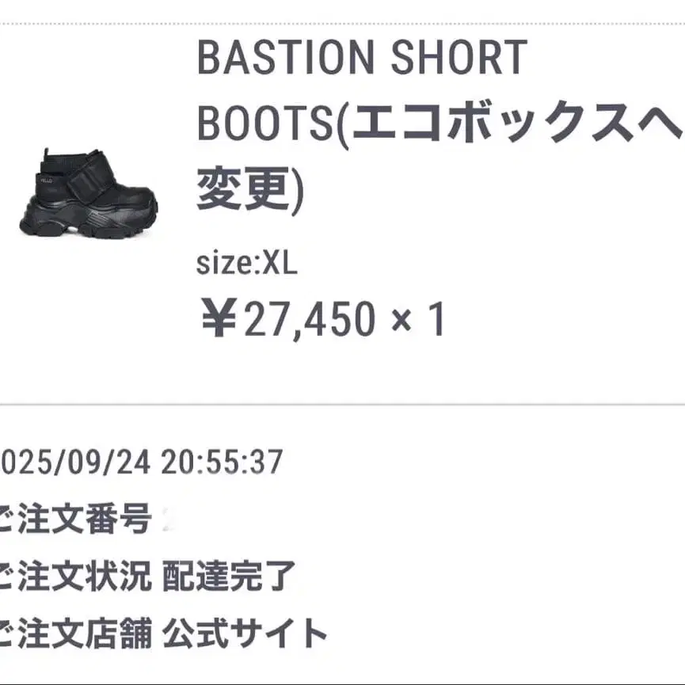Click the order time 20:55:37
Screen dimensions: 685x685
tap(222, 462)
